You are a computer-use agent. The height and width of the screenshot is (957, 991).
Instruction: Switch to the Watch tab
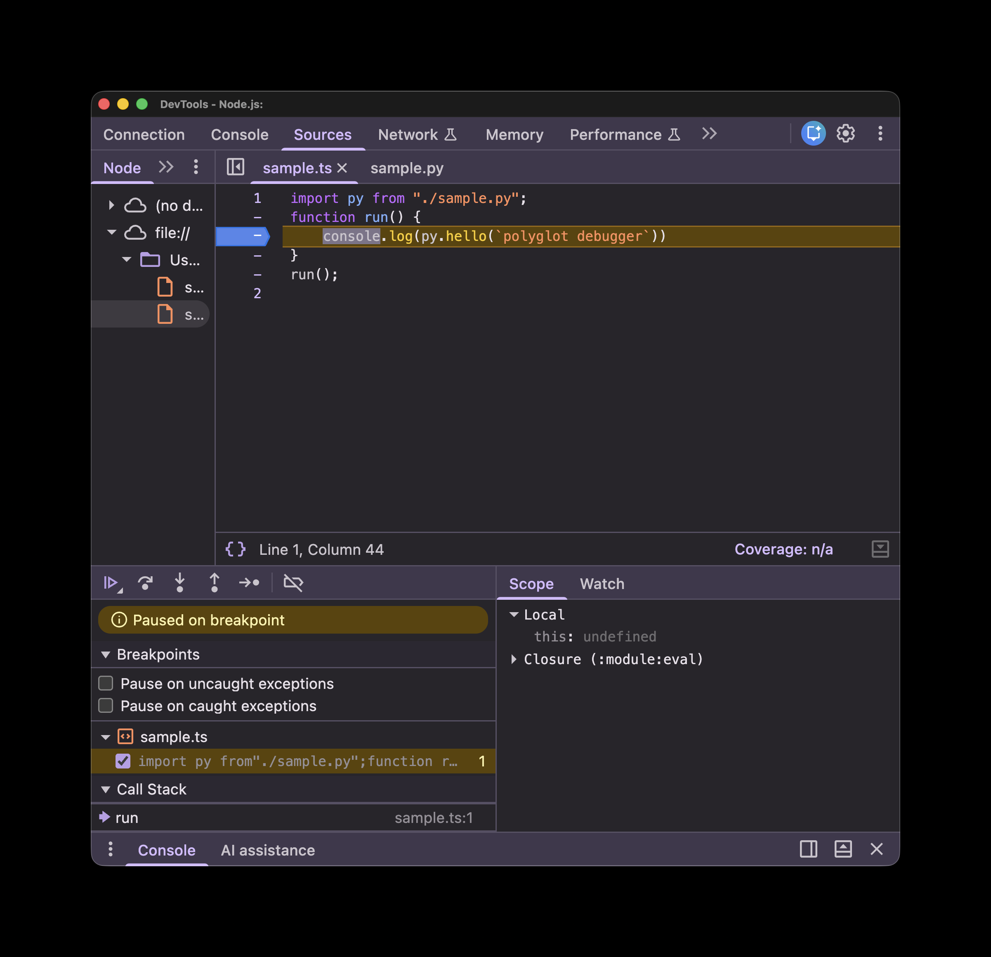pos(602,584)
